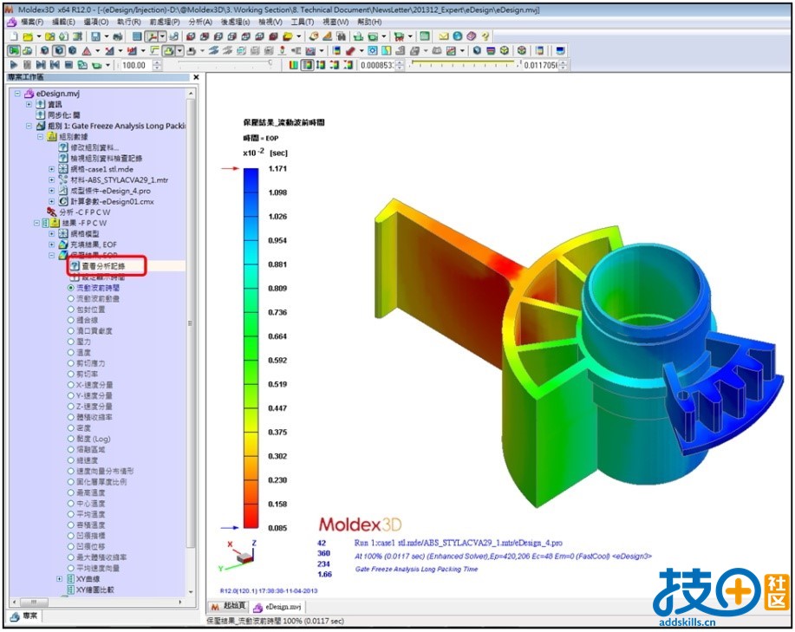Expand the 材料-ABS_STYLACVA29_1.mtr node
This screenshot has width=795, height=632.
pyautogui.click(x=51, y=179)
